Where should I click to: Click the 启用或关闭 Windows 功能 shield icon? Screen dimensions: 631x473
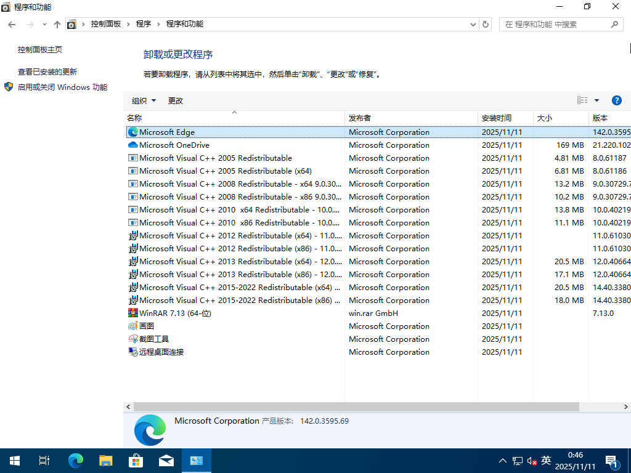click(8, 87)
